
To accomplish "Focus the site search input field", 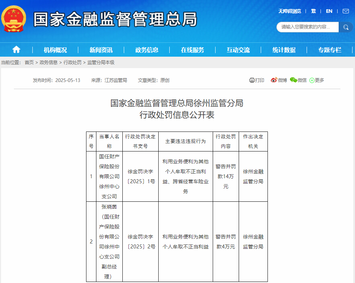I will coord(307,27).
